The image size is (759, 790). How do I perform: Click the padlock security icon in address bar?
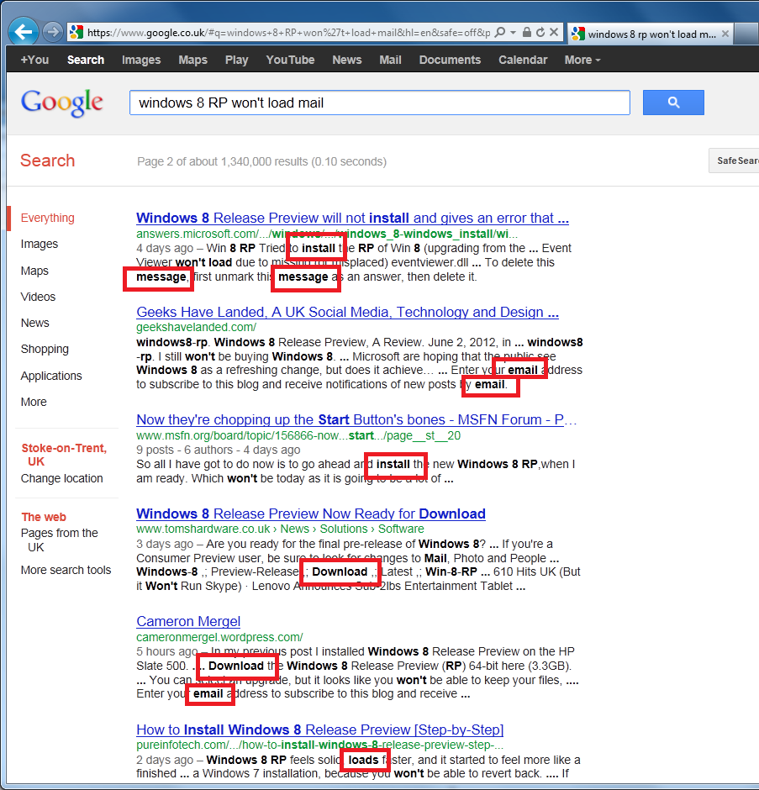point(526,33)
